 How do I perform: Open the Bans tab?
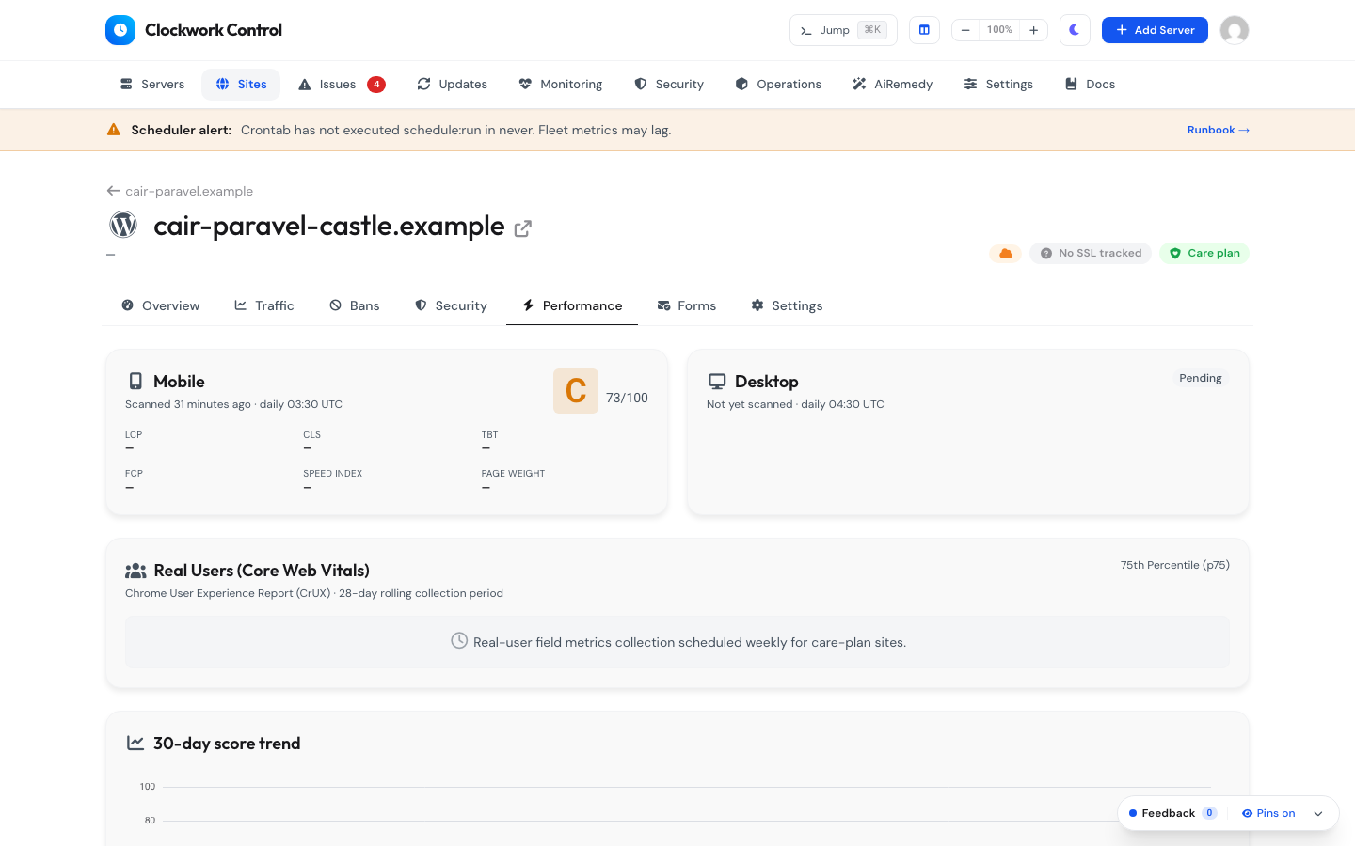355,305
